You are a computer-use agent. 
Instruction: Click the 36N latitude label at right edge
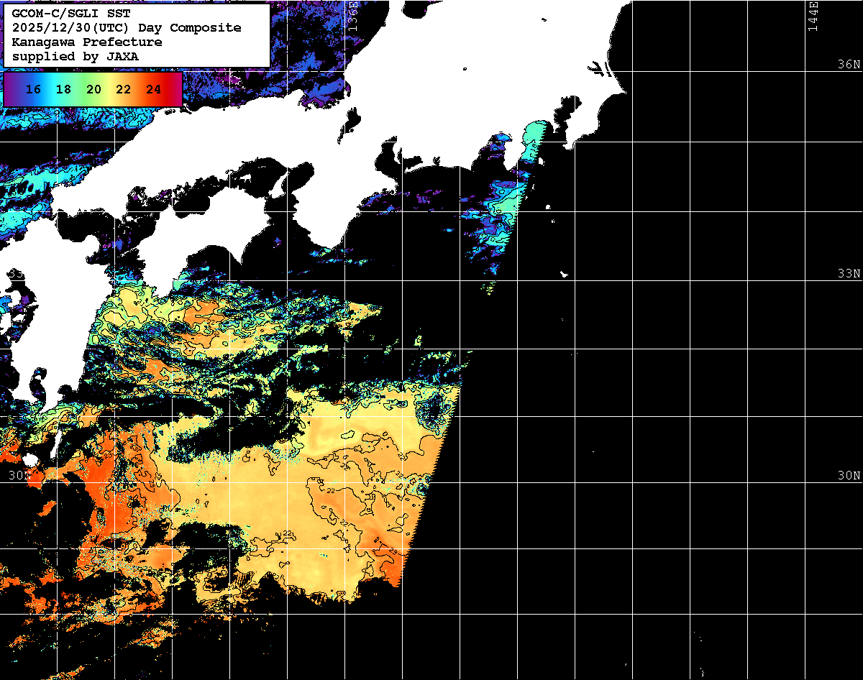tap(849, 65)
